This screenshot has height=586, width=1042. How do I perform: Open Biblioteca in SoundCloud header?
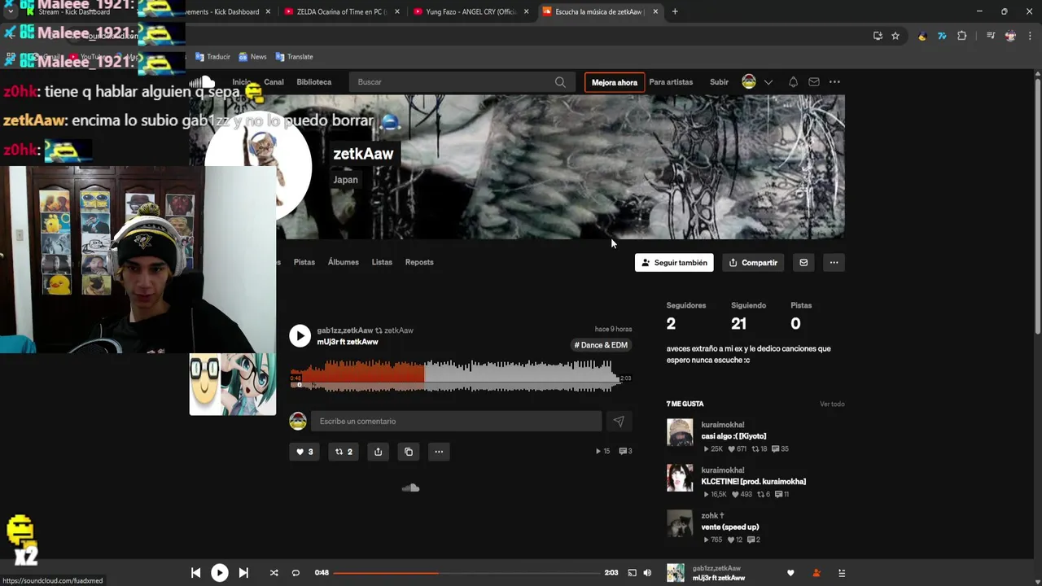coord(314,82)
